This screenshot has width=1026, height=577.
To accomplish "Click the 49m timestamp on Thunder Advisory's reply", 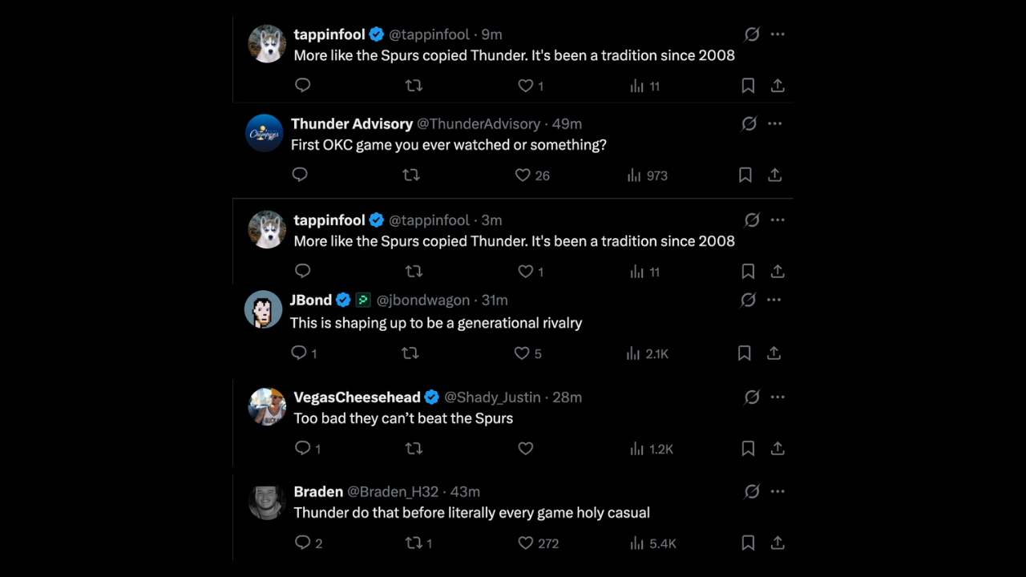I will coord(568,123).
